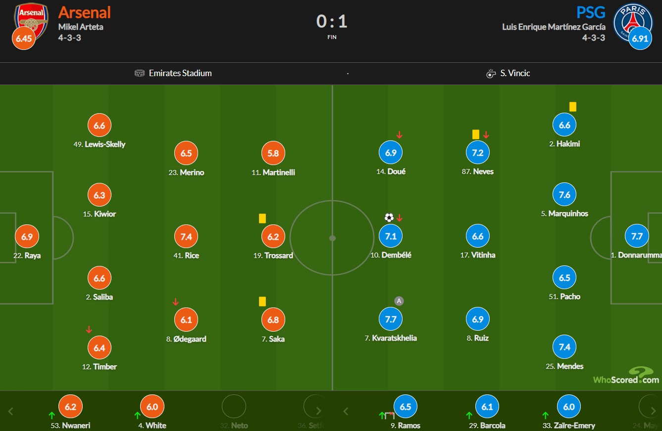Click the Arsenal club crest
The image size is (662, 431).
(31, 20)
